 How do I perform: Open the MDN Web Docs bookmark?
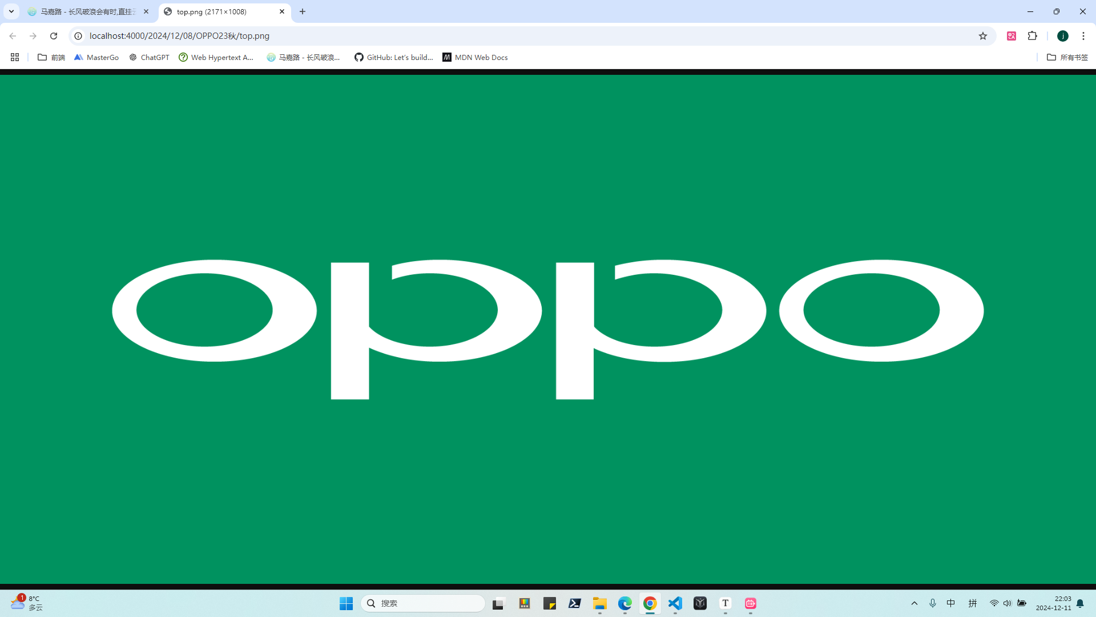tap(475, 57)
